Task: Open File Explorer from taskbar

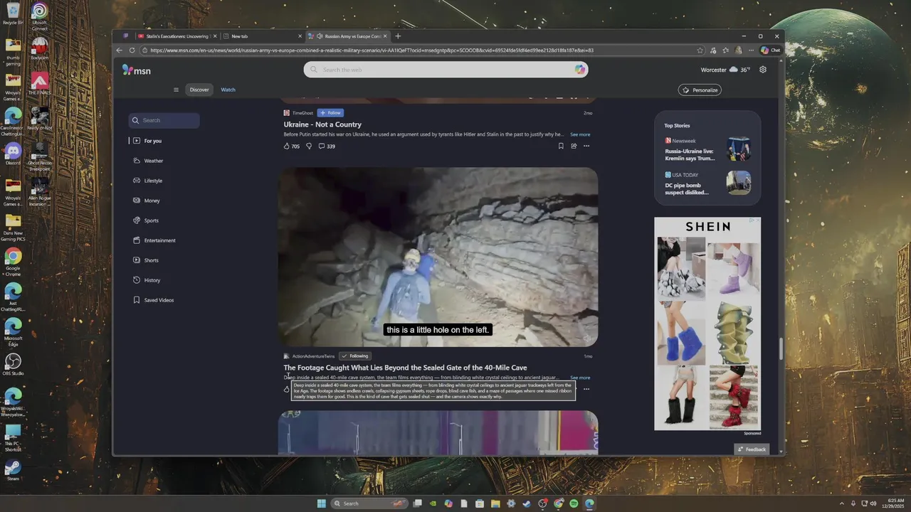Action: (495, 503)
